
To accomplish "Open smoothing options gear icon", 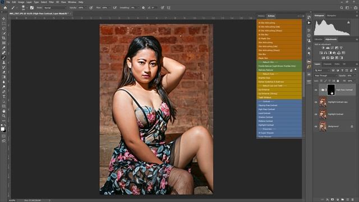I will click(144, 7).
